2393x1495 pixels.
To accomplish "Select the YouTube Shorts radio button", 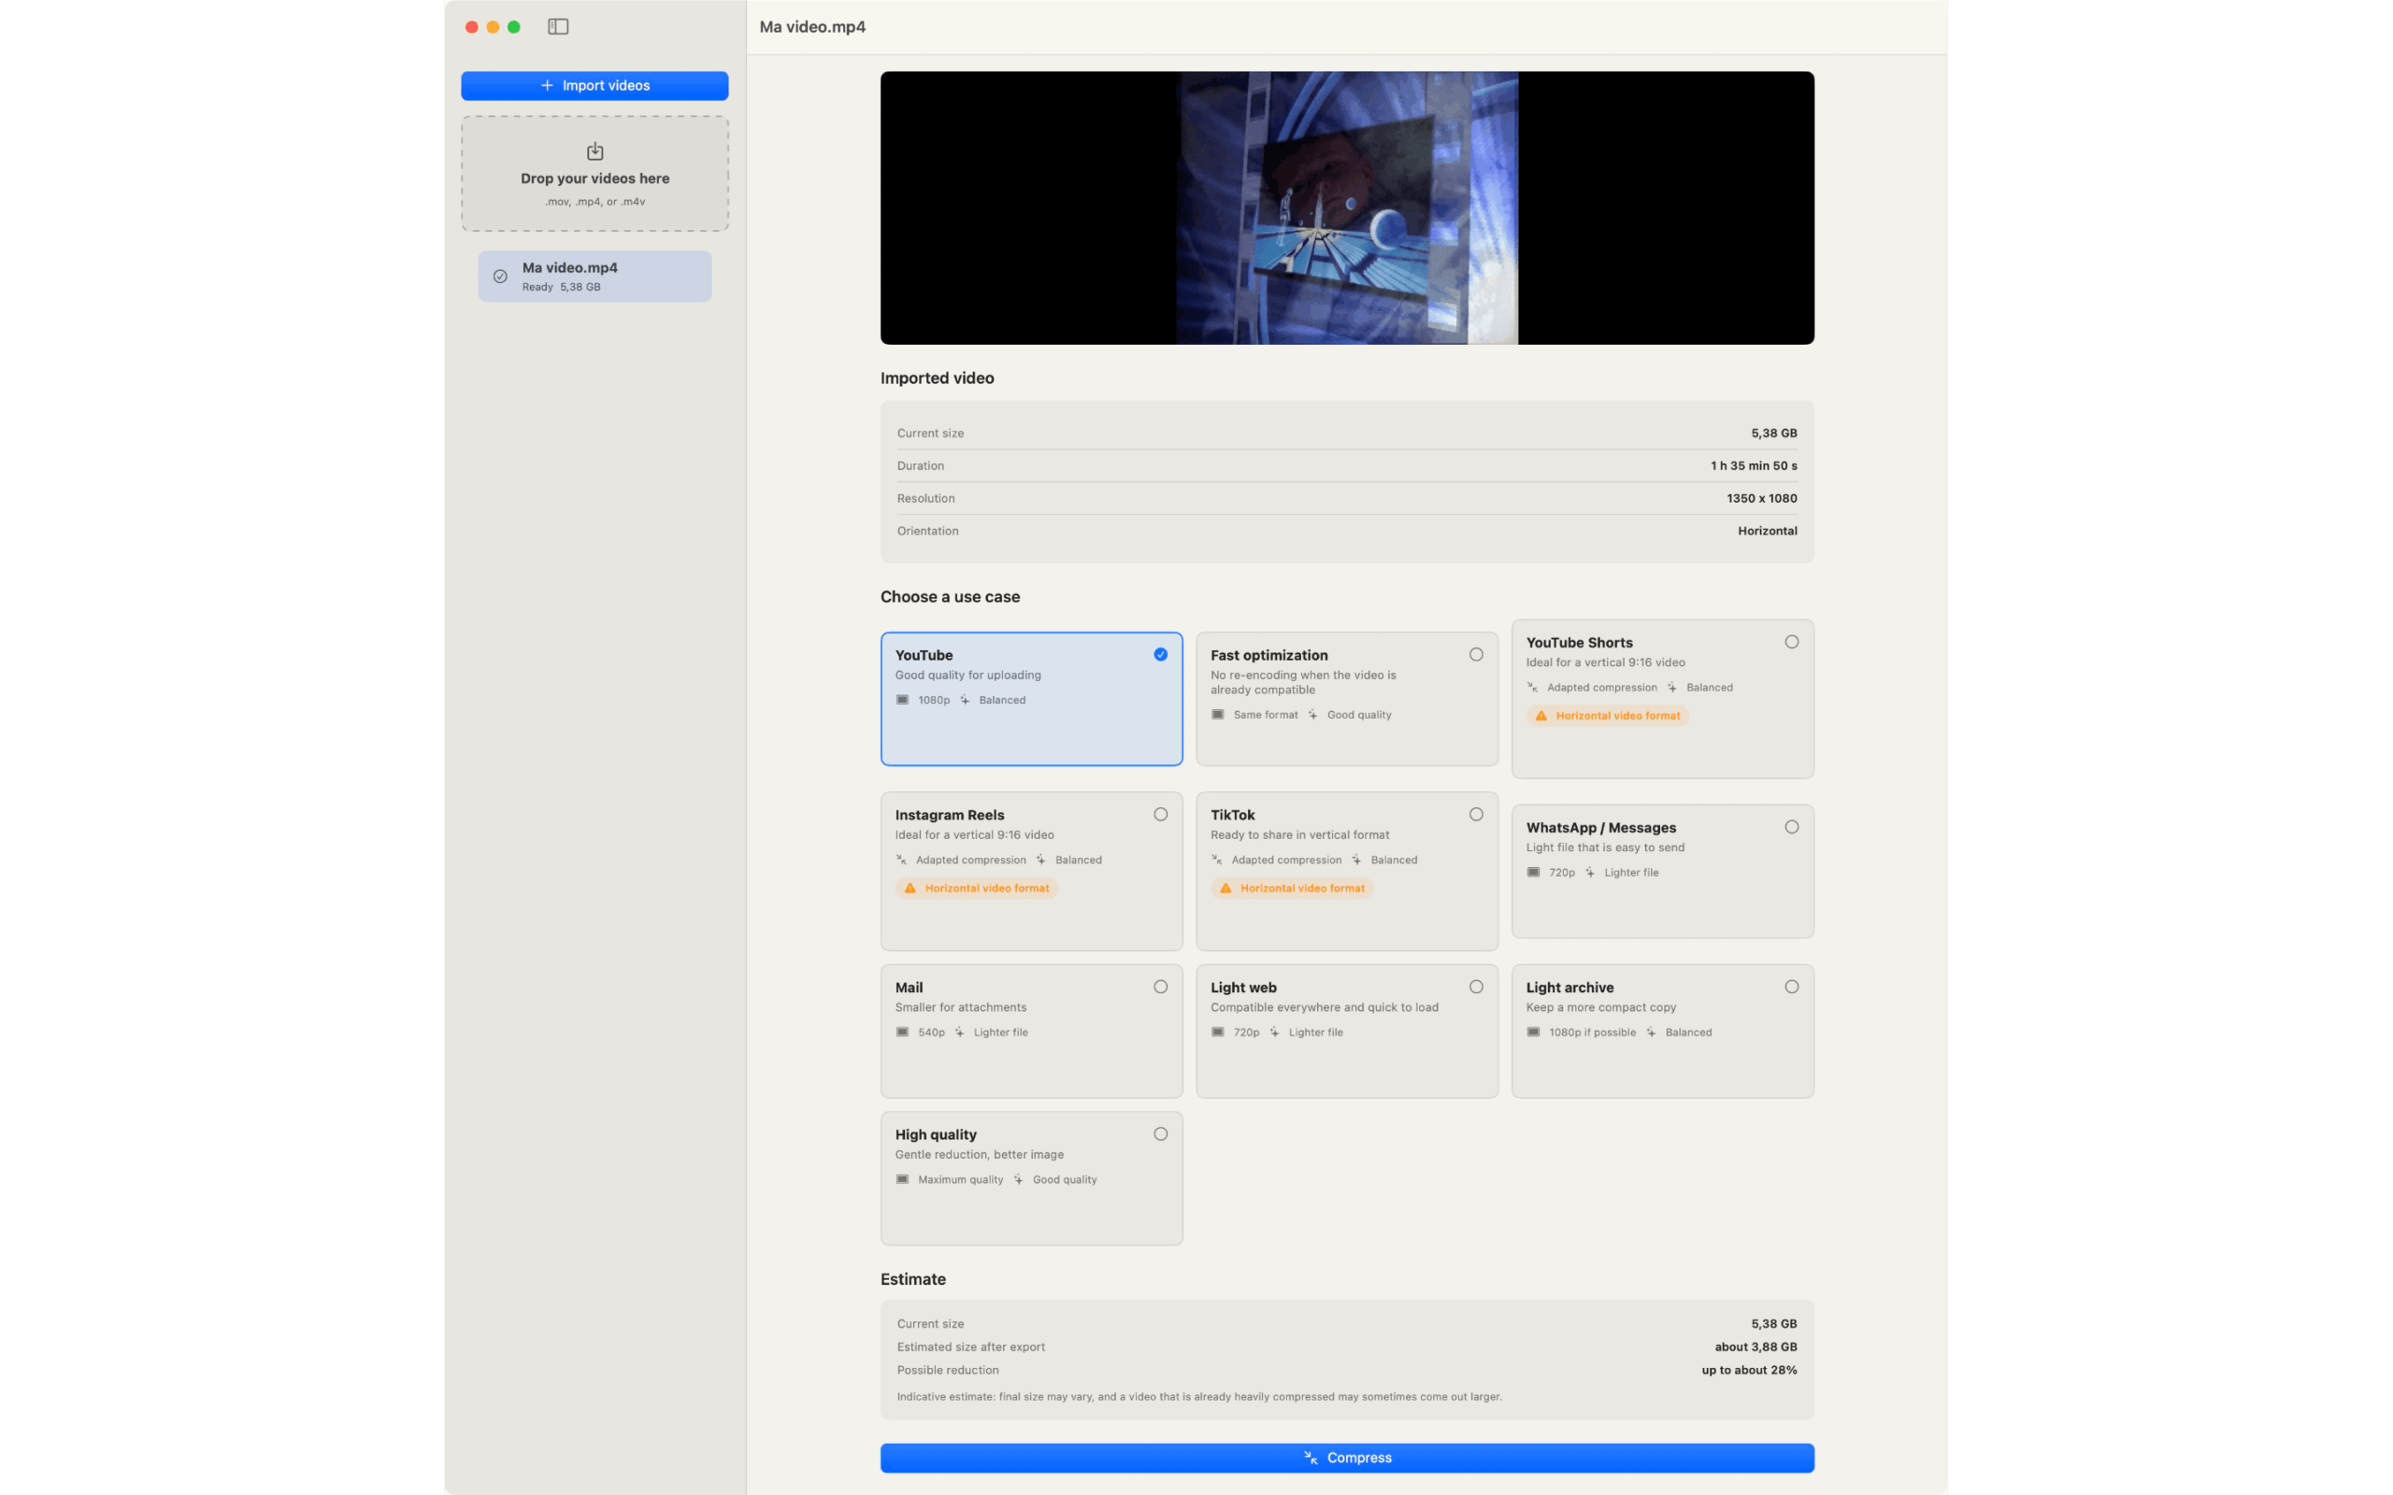I will point(1792,642).
